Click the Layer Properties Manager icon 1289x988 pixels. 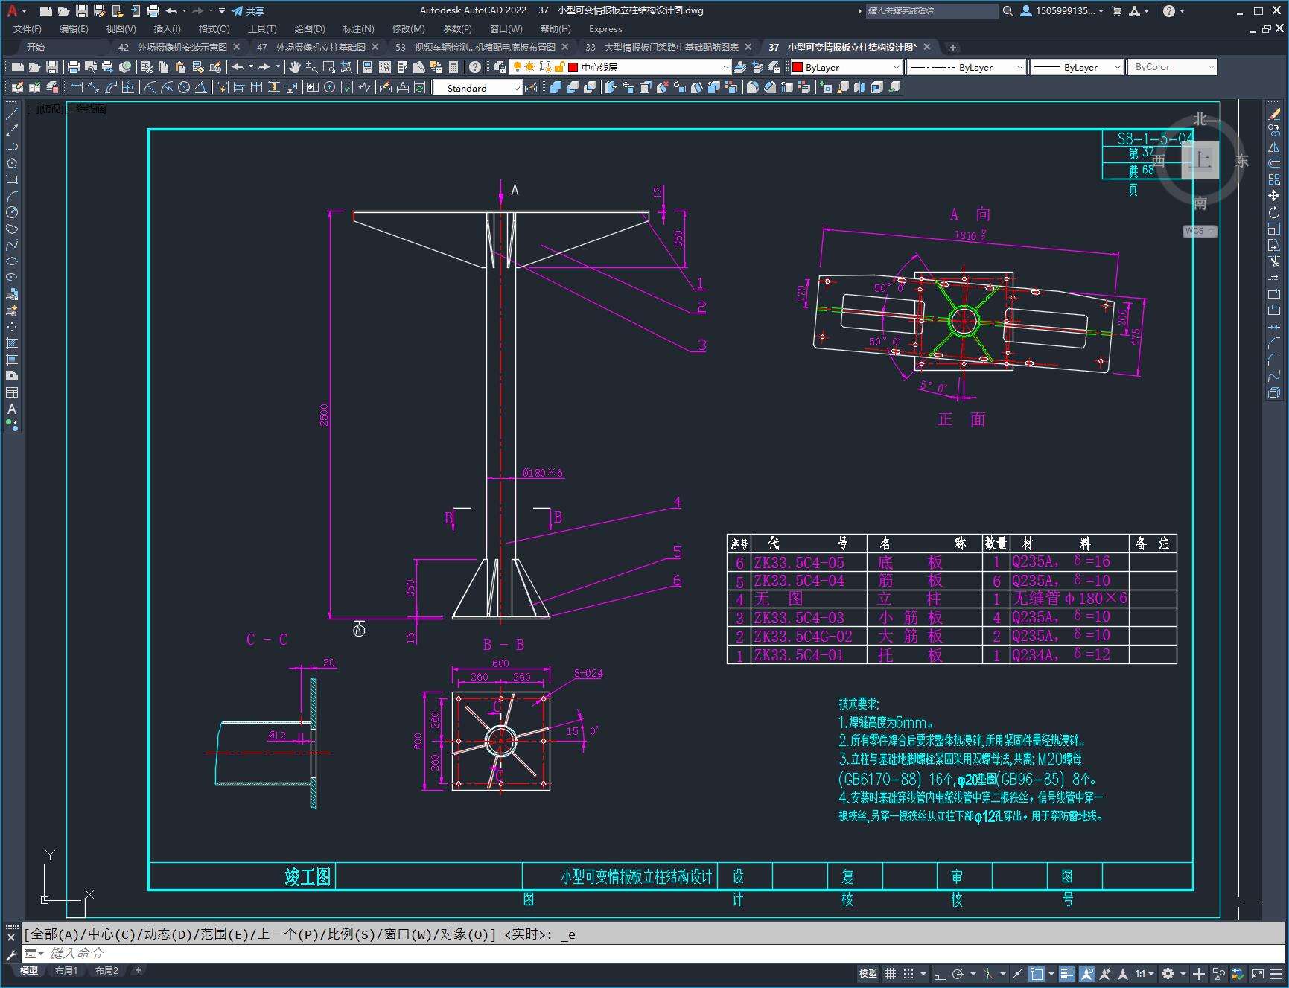[500, 67]
